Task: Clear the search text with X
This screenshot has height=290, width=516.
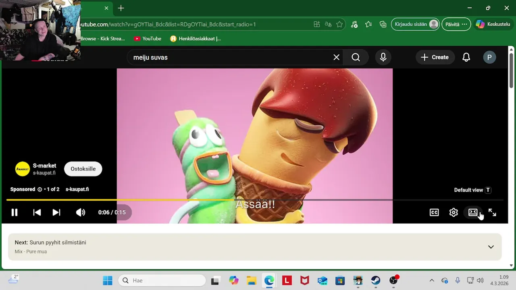Action: click(336, 57)
